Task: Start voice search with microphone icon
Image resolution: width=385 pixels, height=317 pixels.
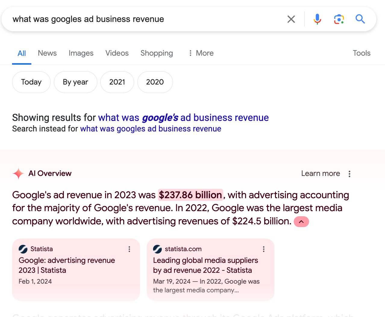Action: click(317, 19)
